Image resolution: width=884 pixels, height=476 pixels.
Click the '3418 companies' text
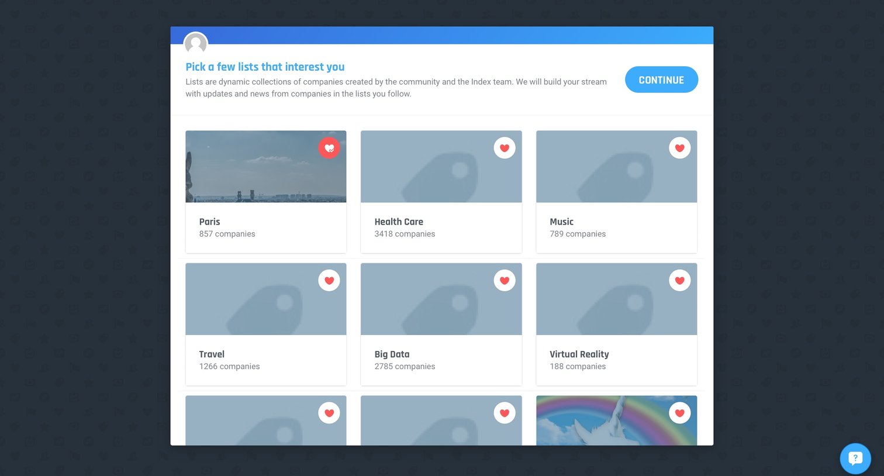[x=405, y=234]
